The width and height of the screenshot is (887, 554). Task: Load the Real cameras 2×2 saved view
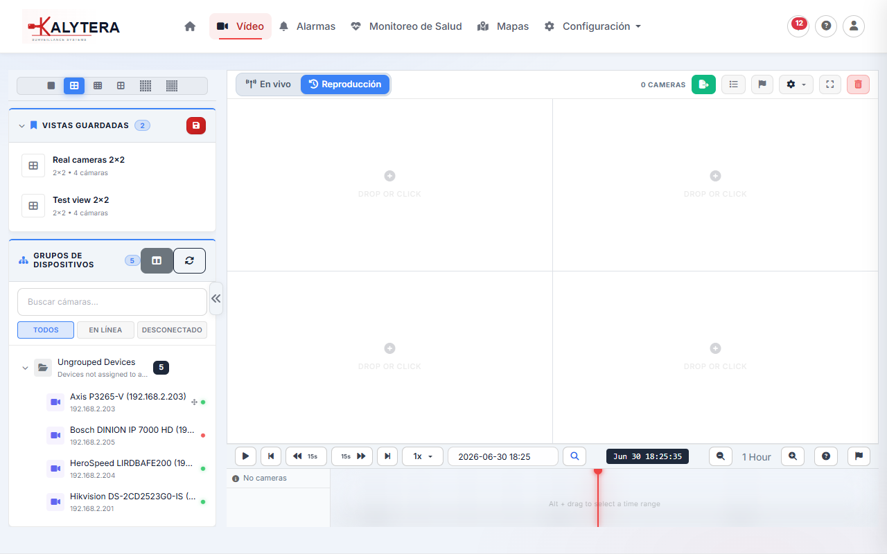[x=112, y=166]
